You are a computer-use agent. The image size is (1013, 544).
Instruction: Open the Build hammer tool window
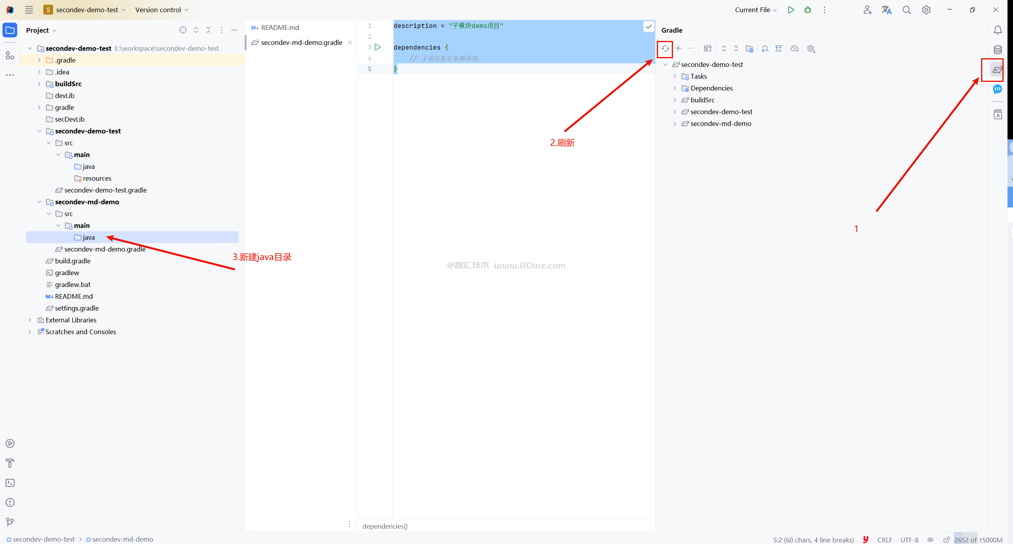(x=10, y=463)
